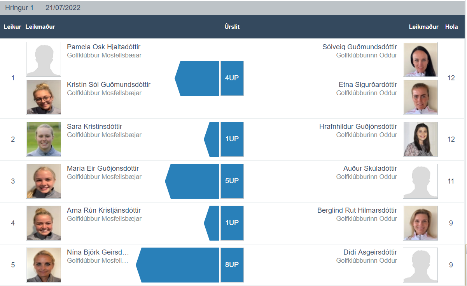
Task: Click Kristín Sól Guðmundsdóttir's profile photo
Action: pos(44,97)
